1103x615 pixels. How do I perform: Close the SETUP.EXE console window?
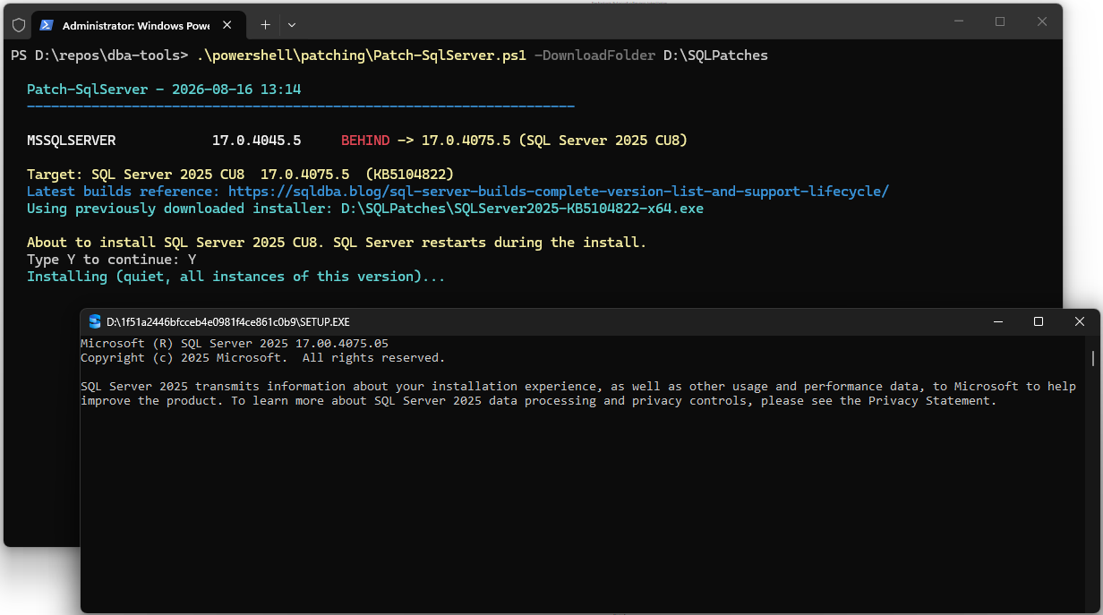tap(1080, 321)
